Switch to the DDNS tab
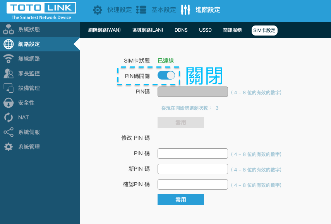The width and height of the screenshot is (331, 224). pyautogui.click(x=181, y=30)
